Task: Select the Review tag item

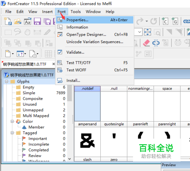Action: pyautogui.click(x=35, y=156)
